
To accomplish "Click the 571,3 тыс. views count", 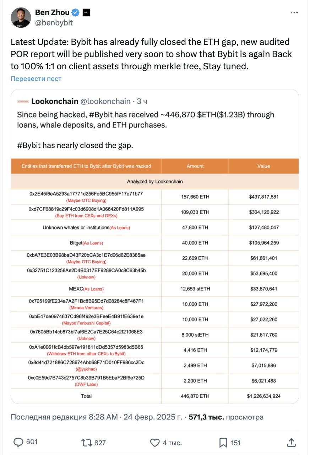I will click(206, 417).
